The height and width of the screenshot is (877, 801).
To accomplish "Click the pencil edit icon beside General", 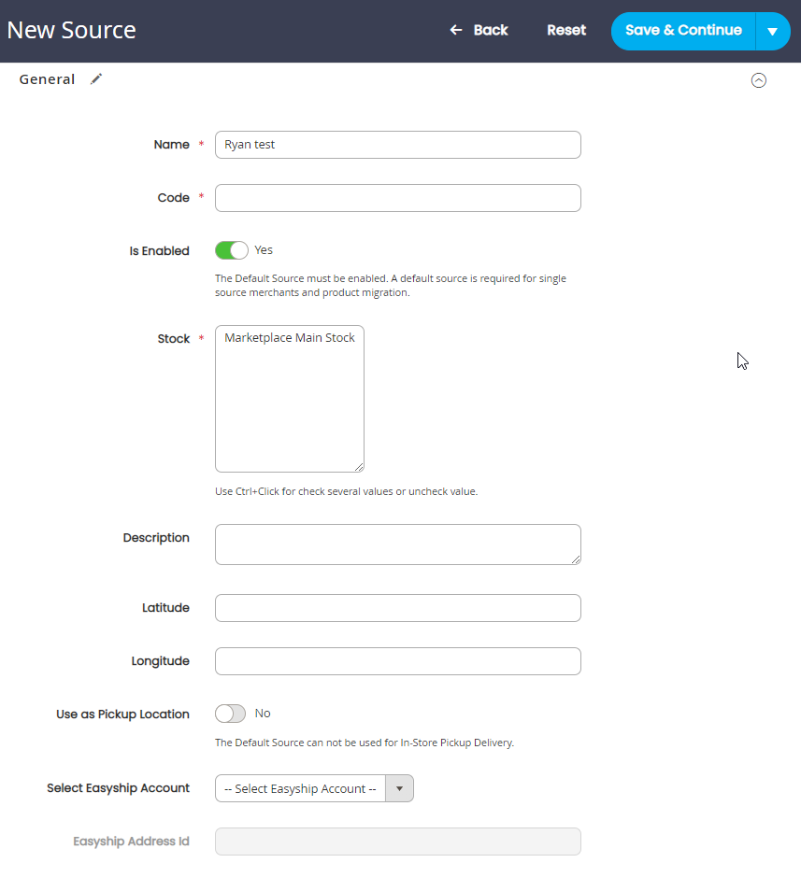I will coord(96,78).
